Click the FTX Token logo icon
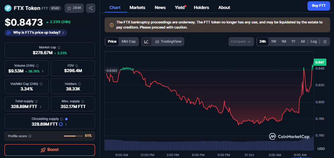Viewport: 334px width, 158px height. tap(8, 8)
